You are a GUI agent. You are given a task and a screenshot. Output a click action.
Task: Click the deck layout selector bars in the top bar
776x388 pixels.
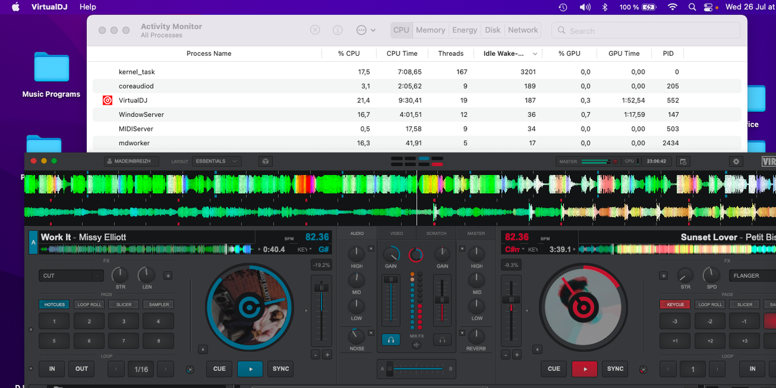tap(417, 161)
